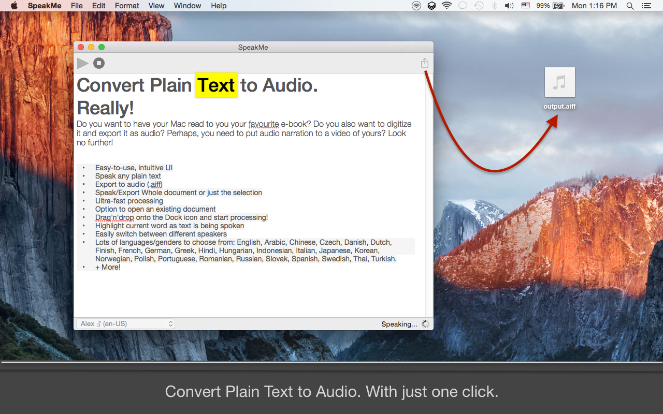Open the Format menu
Image resolution: width=663 pixels, height=414 pixels.
[x=127, y=6]
